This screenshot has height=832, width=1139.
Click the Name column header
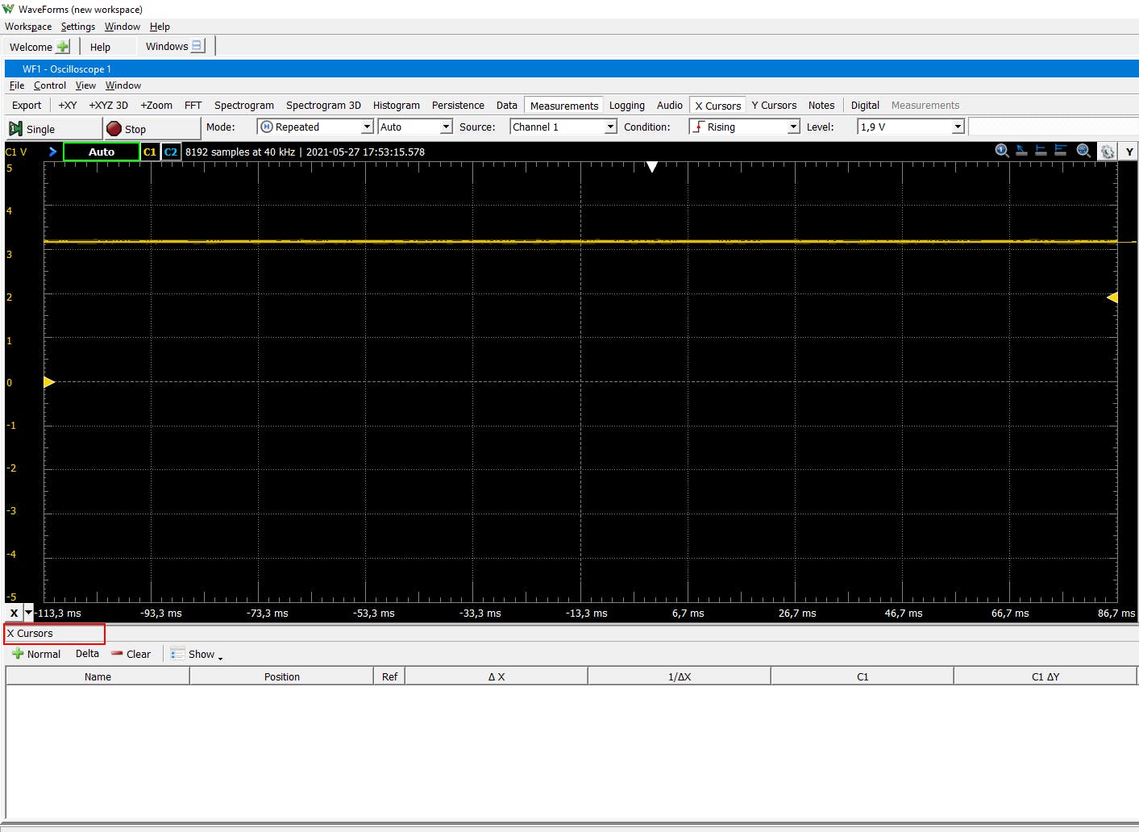[x=98, y=676]
